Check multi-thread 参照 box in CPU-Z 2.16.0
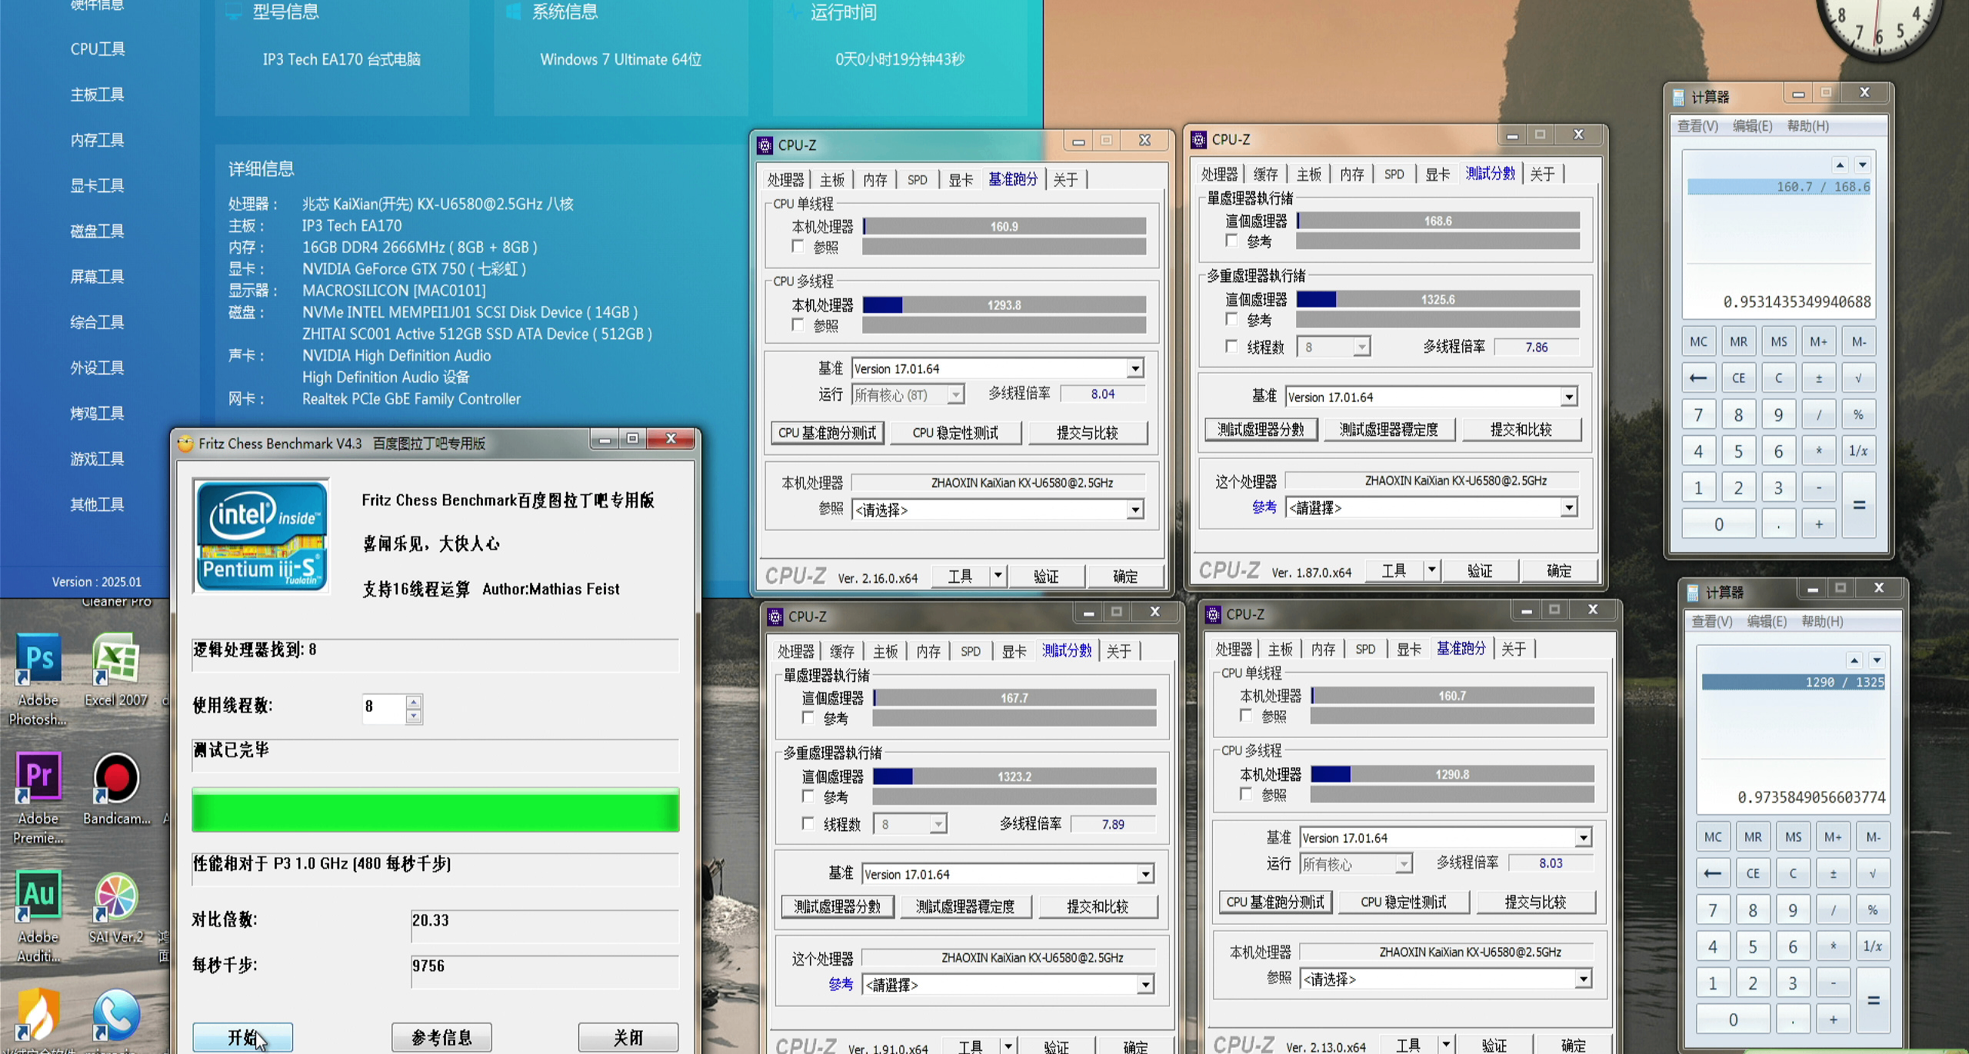1969x1054 pixels. click(x=798, y=325)
